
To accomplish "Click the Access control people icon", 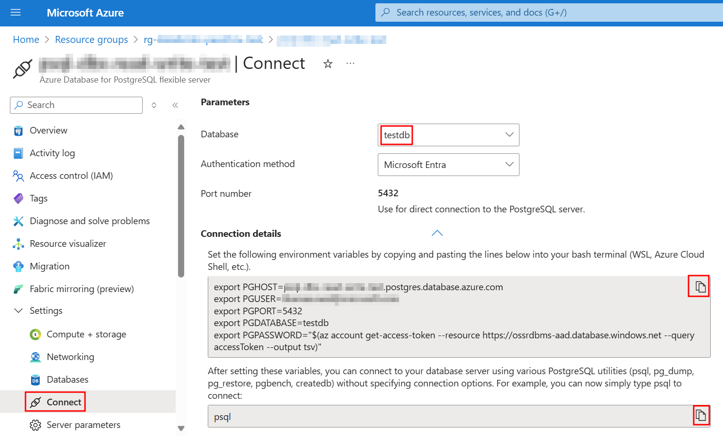I will 18,176.
